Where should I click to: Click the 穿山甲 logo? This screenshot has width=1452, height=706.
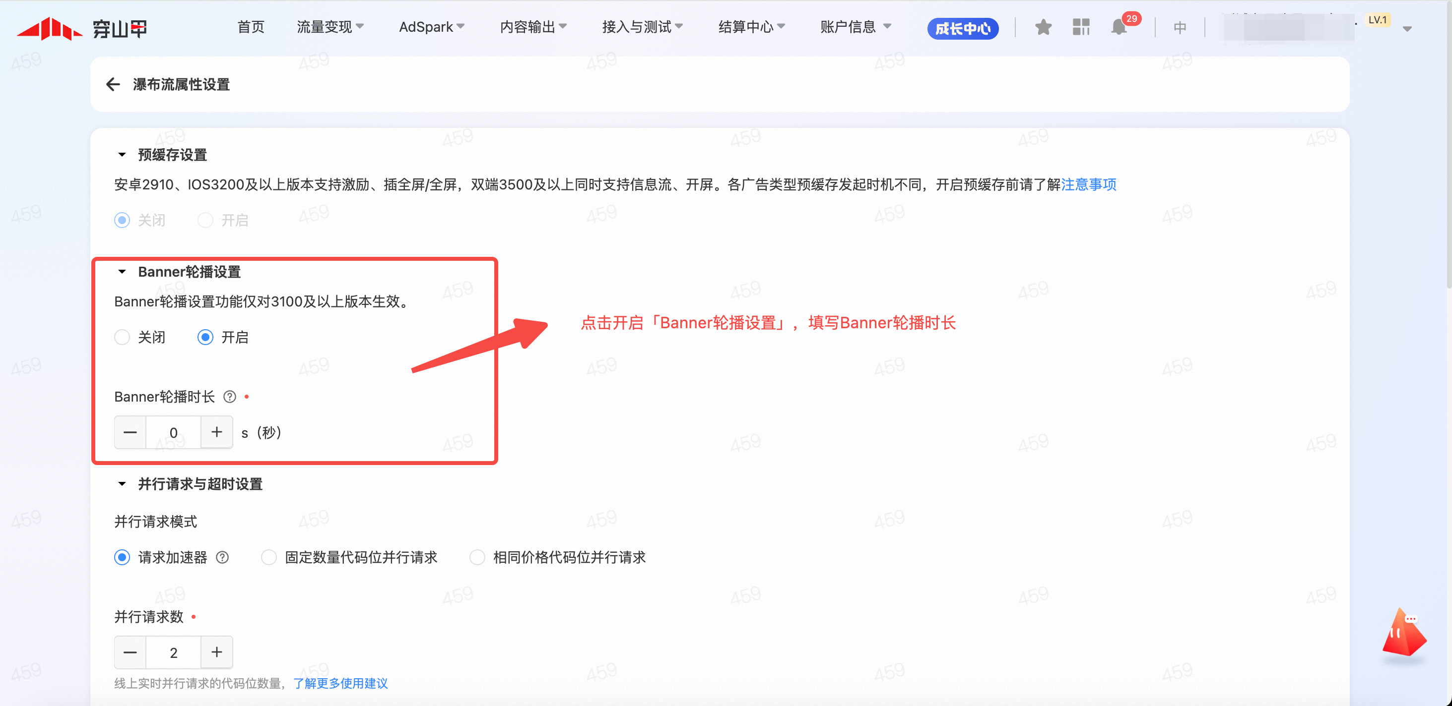(x=82, y=28)
